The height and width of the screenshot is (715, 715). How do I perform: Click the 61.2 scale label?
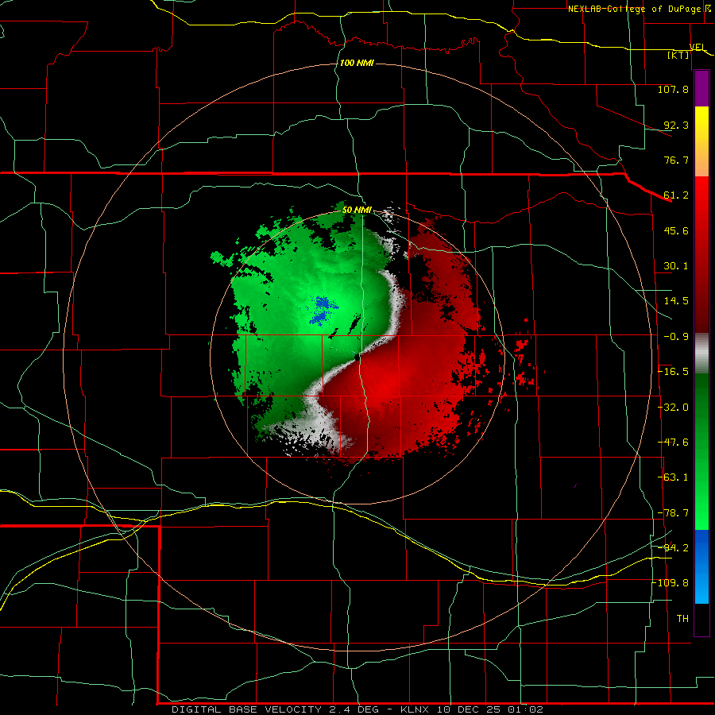click(676, 195)
